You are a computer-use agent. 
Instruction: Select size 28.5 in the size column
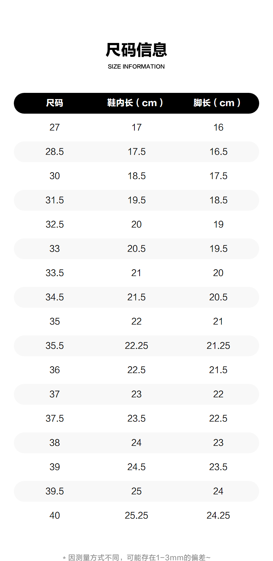tap(55, 152)
